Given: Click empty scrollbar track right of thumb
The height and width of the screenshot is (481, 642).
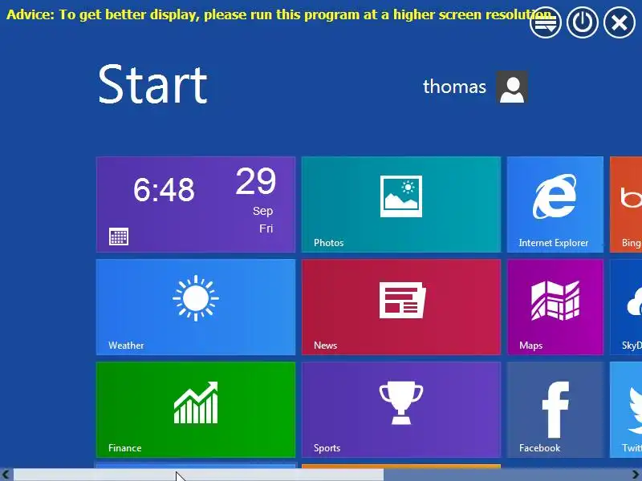Looking at the screenshot, I should pyautogui.click(x=506, y=475).
